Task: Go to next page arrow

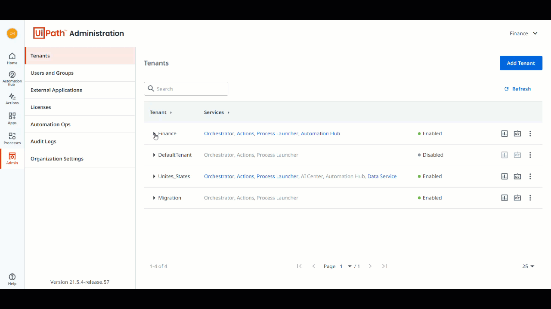Action: (370, 266)
